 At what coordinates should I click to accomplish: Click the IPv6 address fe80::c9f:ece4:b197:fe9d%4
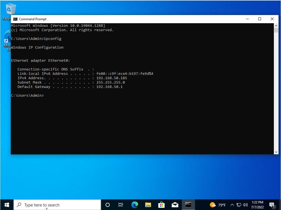[125, 74]
